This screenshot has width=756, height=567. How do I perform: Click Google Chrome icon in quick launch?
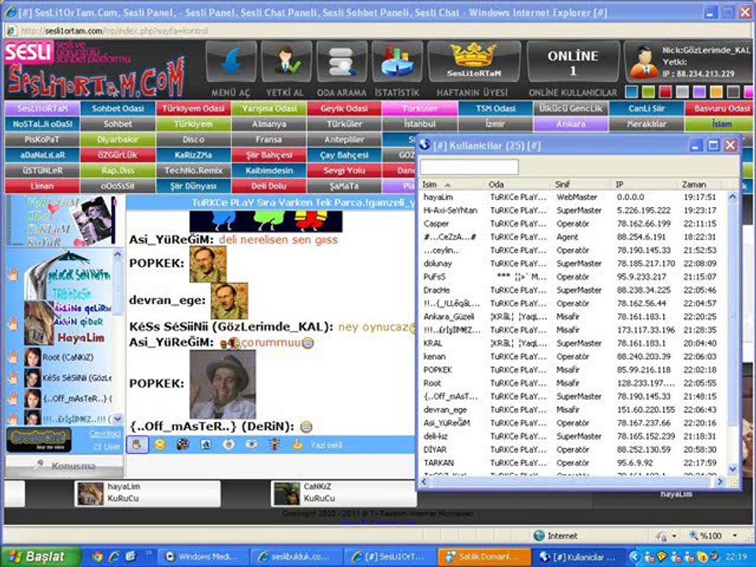(x=98, y=557)
